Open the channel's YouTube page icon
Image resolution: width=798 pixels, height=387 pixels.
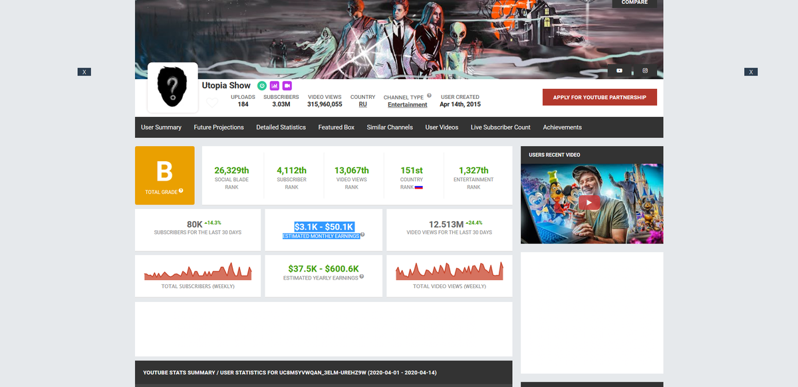click(620, 70)
